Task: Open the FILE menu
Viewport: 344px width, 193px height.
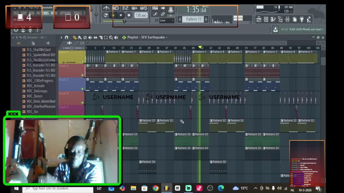Action: (x=16, y=13)
